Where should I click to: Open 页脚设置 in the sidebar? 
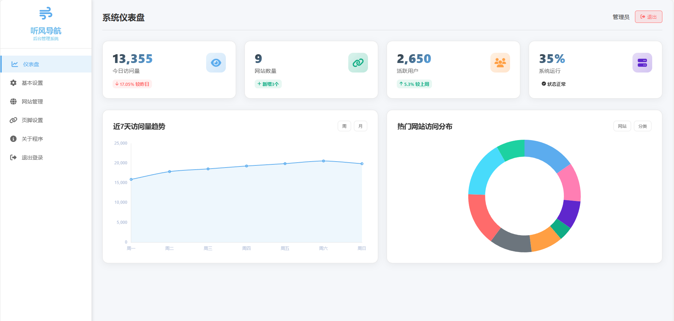coord(32,120)
